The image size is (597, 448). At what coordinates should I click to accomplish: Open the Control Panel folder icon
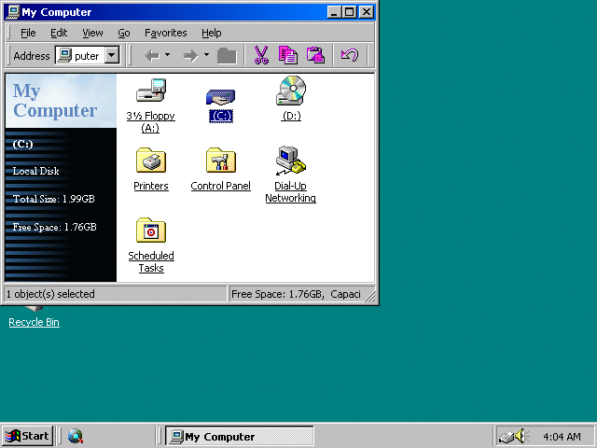point(221,160)
